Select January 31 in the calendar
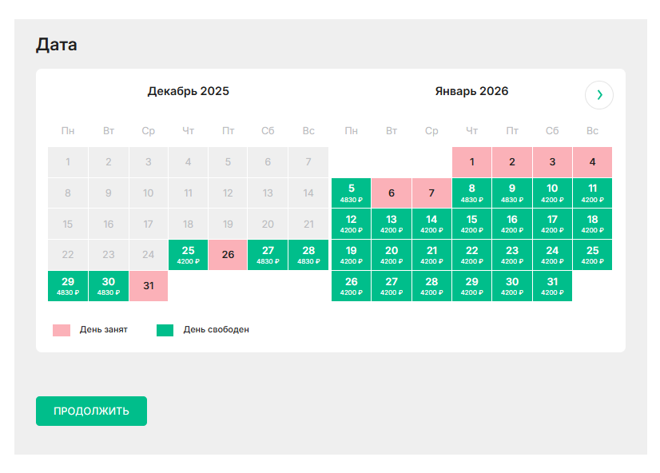Image resolution: width=660 pixels, height=473 pixels. click(552, 286)
